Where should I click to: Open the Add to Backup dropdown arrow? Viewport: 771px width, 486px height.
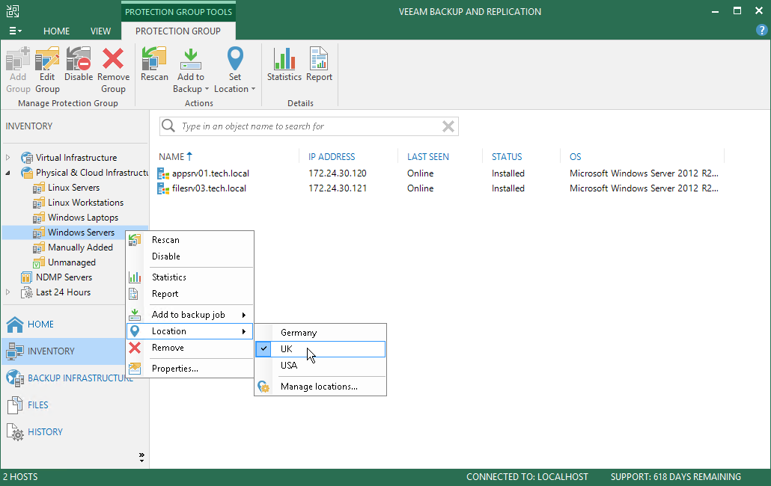point(207,89)
